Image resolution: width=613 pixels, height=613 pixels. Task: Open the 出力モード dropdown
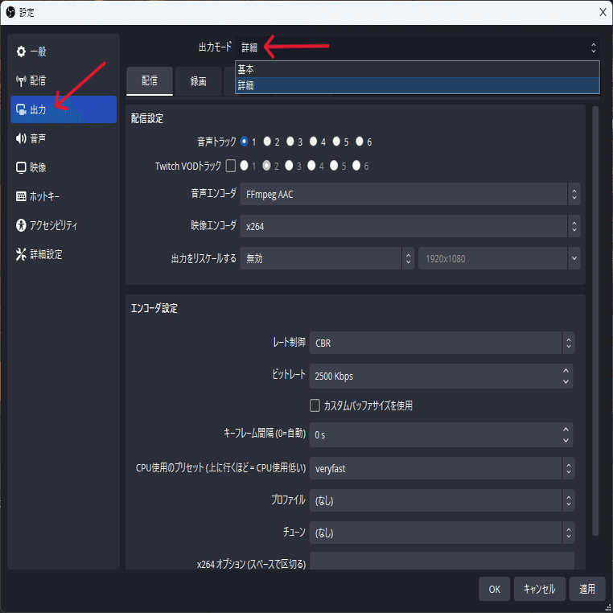coord(417,47)
